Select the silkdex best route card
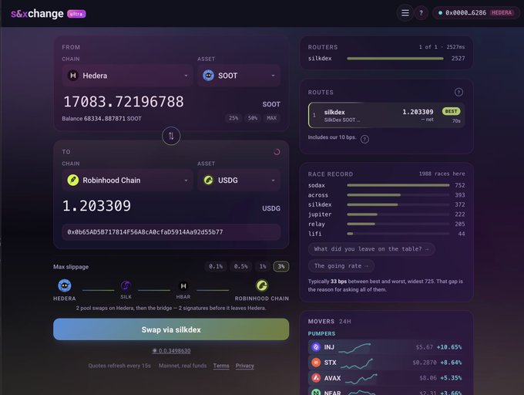 [x=386, y=115]
